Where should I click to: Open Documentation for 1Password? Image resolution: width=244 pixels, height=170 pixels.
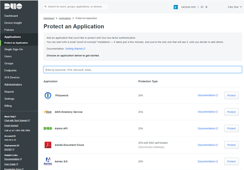(x=208, y=95)
